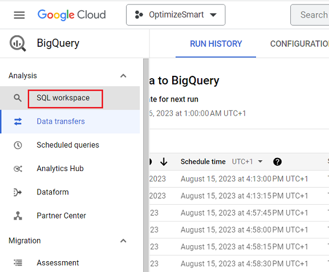Open Scheduled queries

70,145
